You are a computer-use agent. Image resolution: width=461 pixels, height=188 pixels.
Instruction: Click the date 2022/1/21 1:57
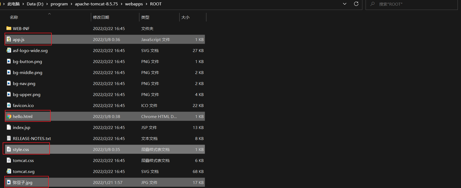(x=107, y=182)
